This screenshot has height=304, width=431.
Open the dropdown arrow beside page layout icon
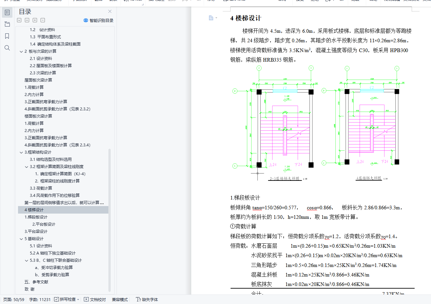(x=216, y=18)
